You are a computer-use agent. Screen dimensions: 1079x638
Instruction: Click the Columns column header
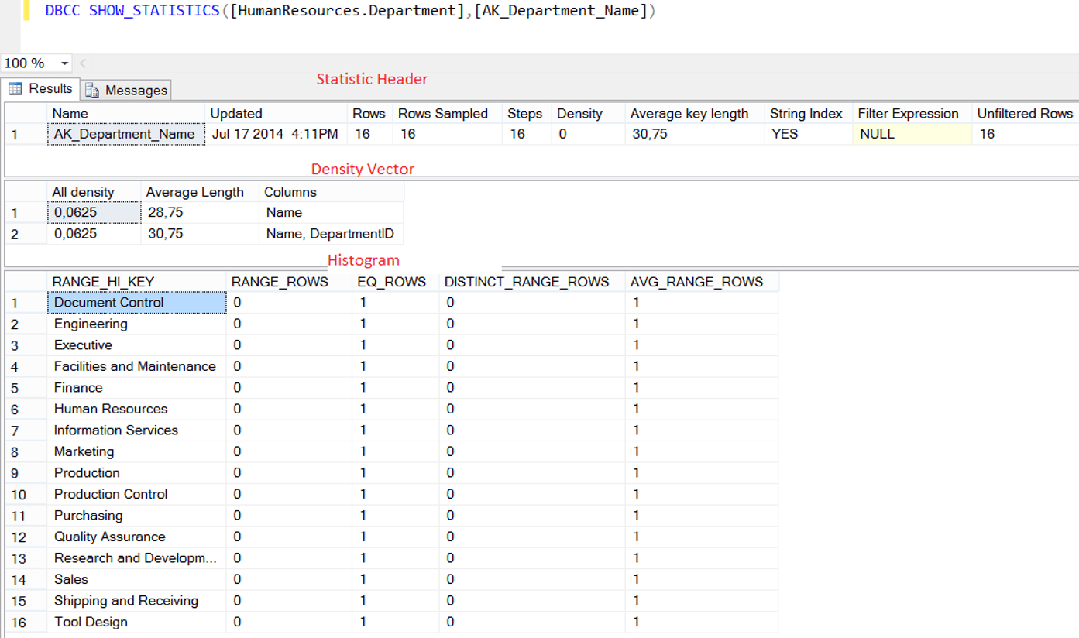point(331,192)
